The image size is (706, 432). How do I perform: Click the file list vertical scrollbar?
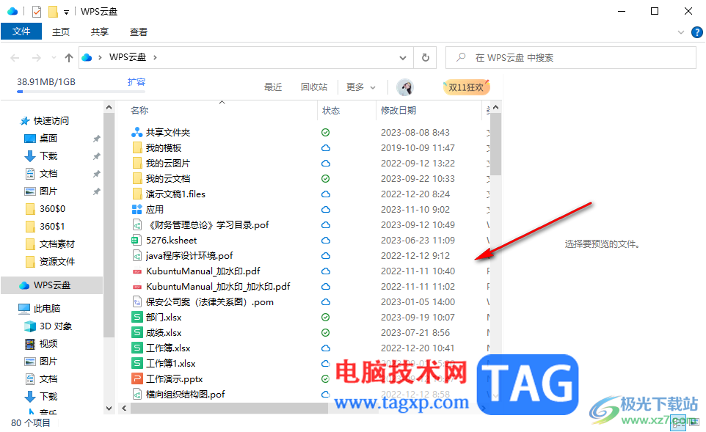pos(495,144)
